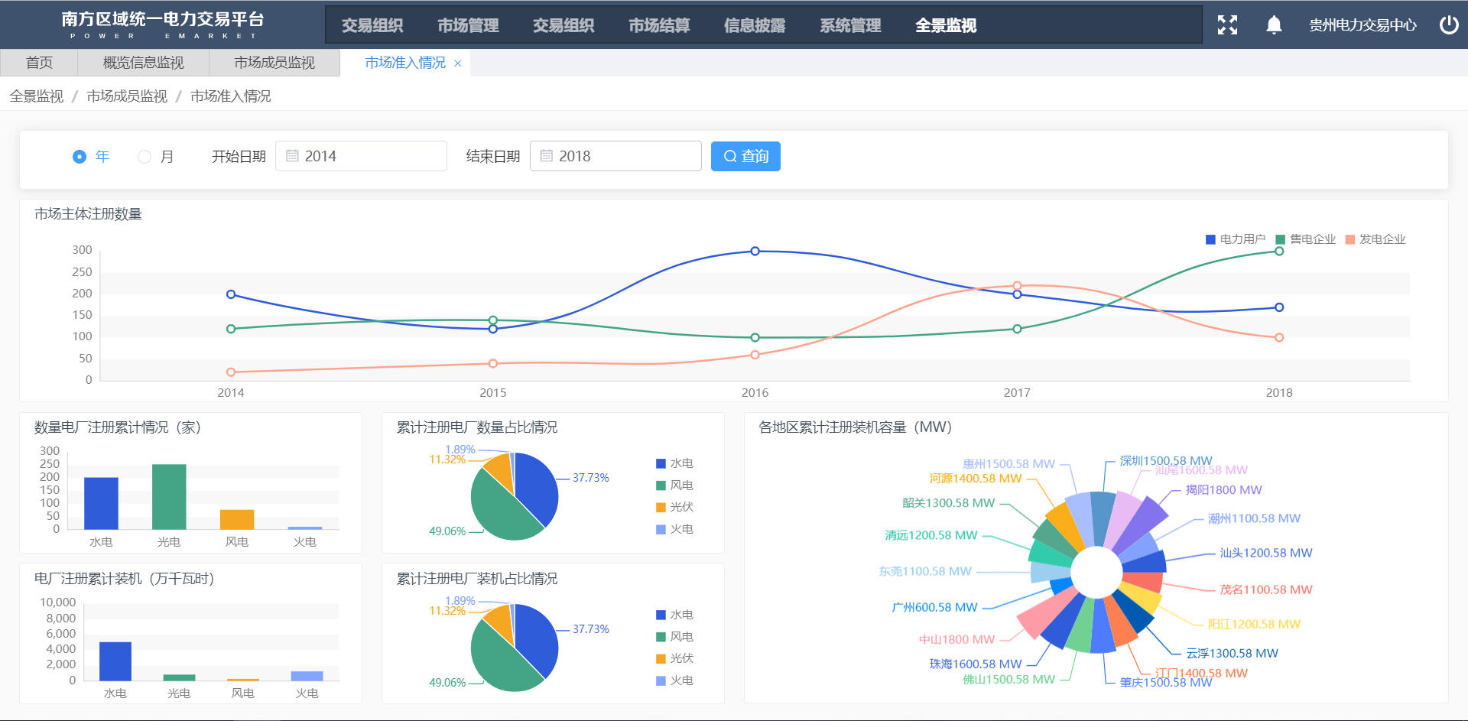The image size is (1468, 721).
Task: Click 电力用户 2016 peak data point
Action: (x=755, y=251)
